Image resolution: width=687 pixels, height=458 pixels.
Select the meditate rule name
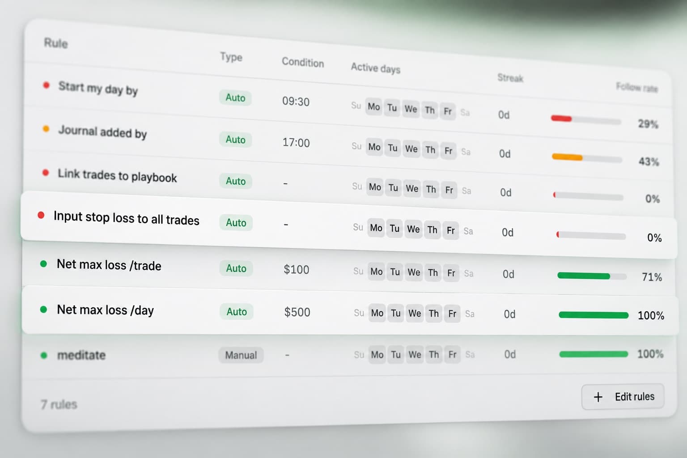pos(81,355)
